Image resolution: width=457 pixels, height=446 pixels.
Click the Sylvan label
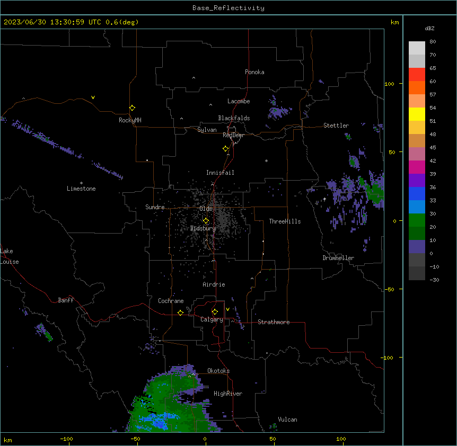[207, 130]
